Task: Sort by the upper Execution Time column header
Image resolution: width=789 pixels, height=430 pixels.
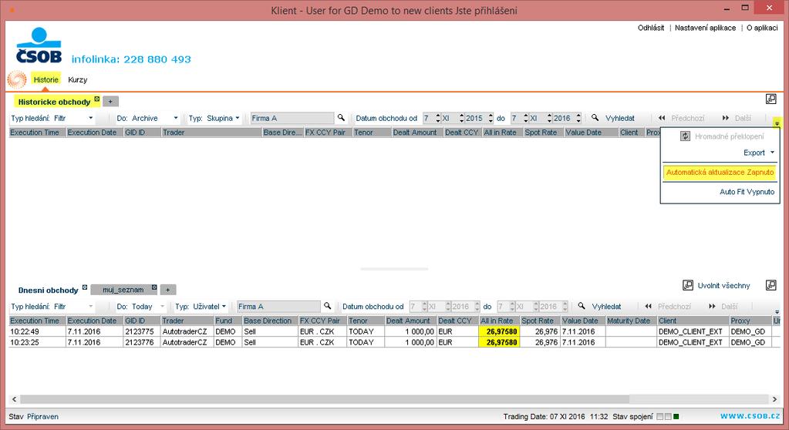Action: [37, 133]
